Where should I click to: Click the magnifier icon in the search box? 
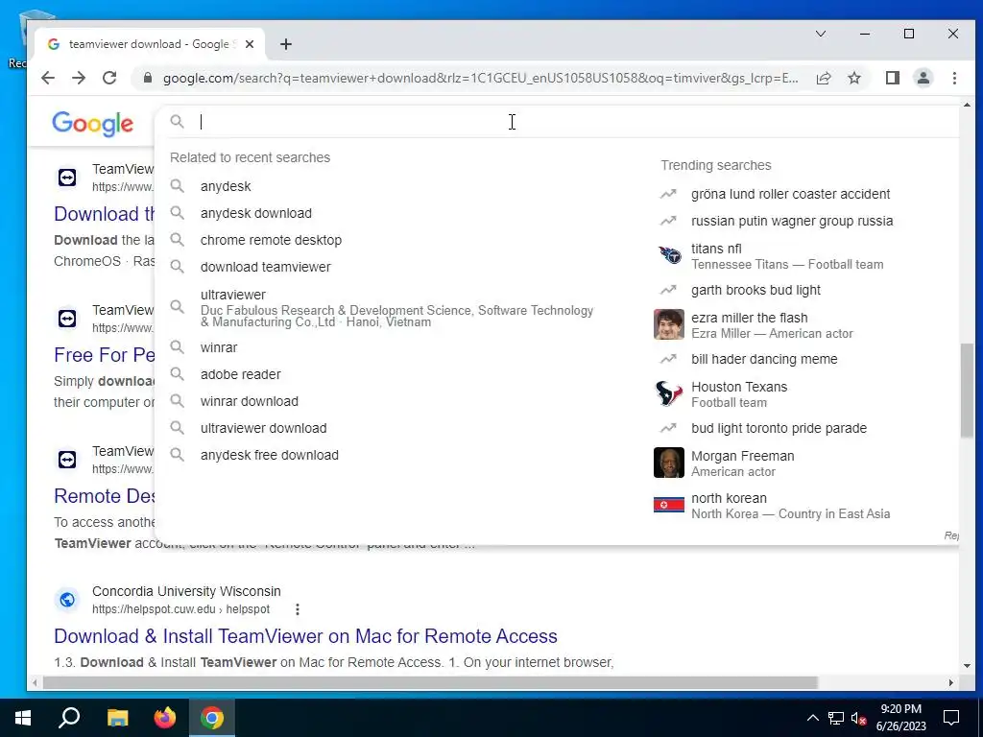coord(178,122)
